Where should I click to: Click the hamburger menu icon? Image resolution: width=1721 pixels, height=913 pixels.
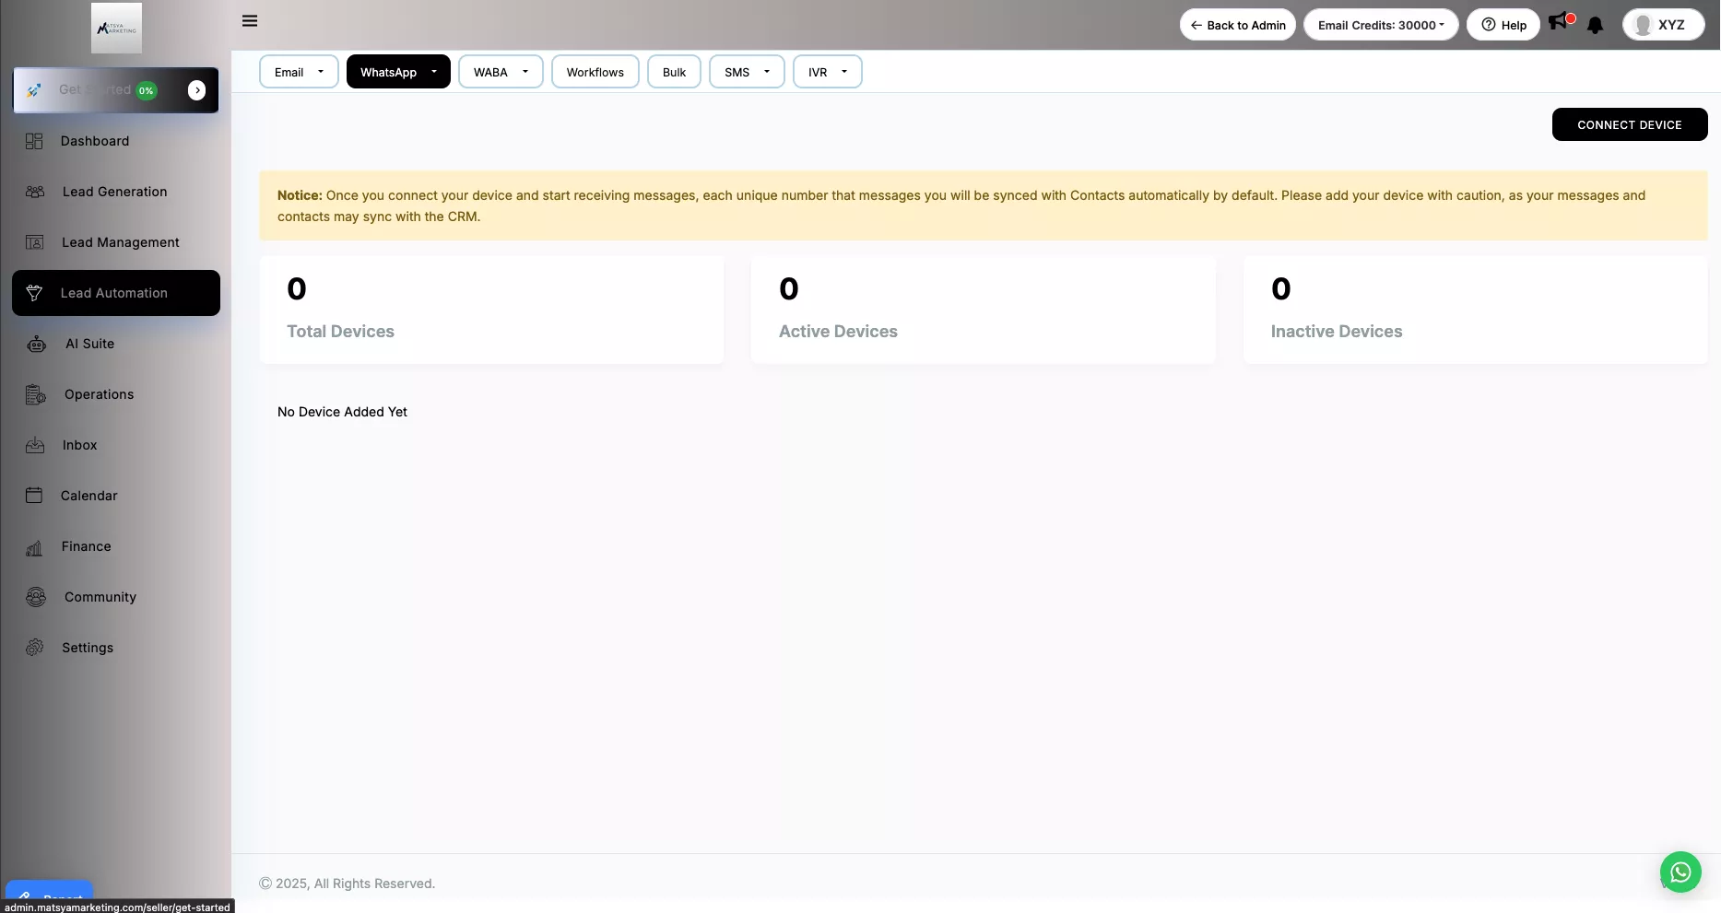[x=250, y=21]
